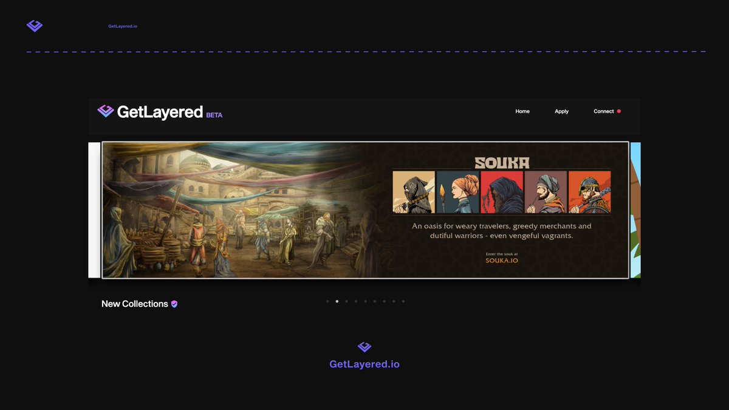Select the bearded man with grey turban thumbnail
The width and height of the screenshot is (729, 410).
546,192
